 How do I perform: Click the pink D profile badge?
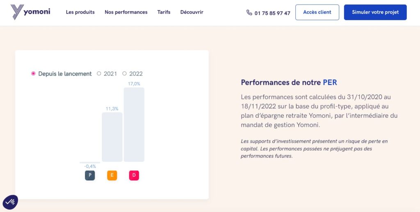(134, 176)
